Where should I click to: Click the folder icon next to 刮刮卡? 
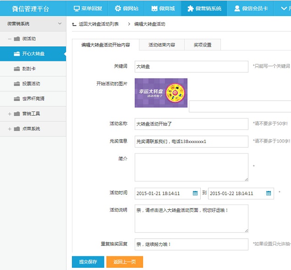pos(16,69)
